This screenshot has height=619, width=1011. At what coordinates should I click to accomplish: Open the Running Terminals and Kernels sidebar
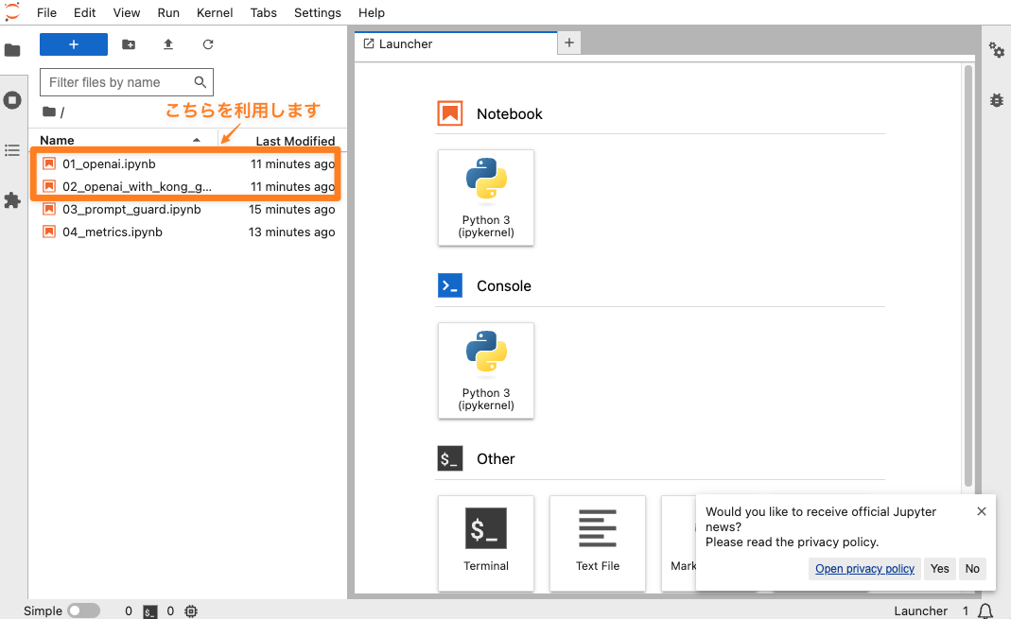click(12, 100)
